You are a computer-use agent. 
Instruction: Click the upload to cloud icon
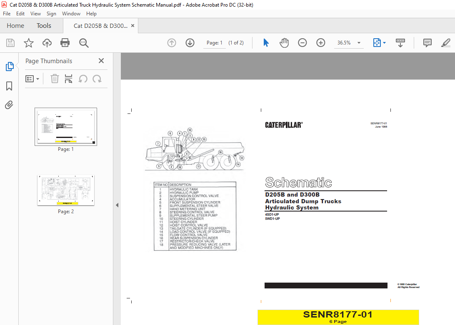point(47,43)
